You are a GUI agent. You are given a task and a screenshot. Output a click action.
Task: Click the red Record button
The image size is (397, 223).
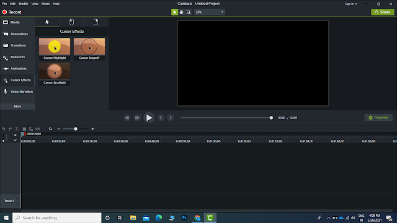point(12,12)
